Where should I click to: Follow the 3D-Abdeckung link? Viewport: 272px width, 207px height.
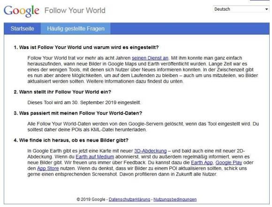pos(151,151)
